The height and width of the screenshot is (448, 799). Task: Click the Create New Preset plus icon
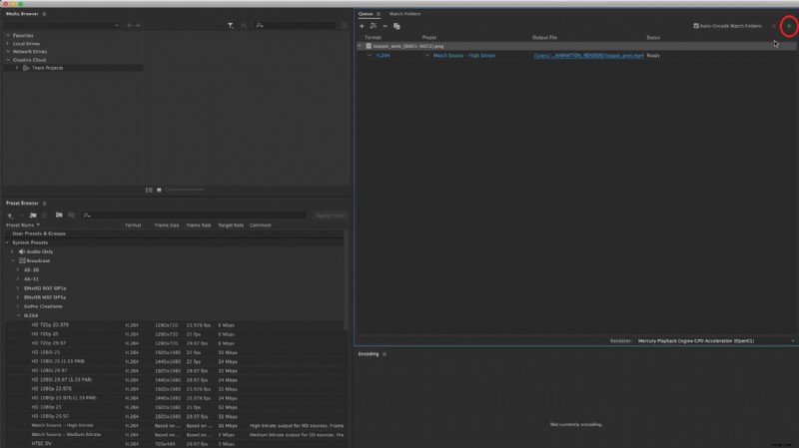pos(10,215)
